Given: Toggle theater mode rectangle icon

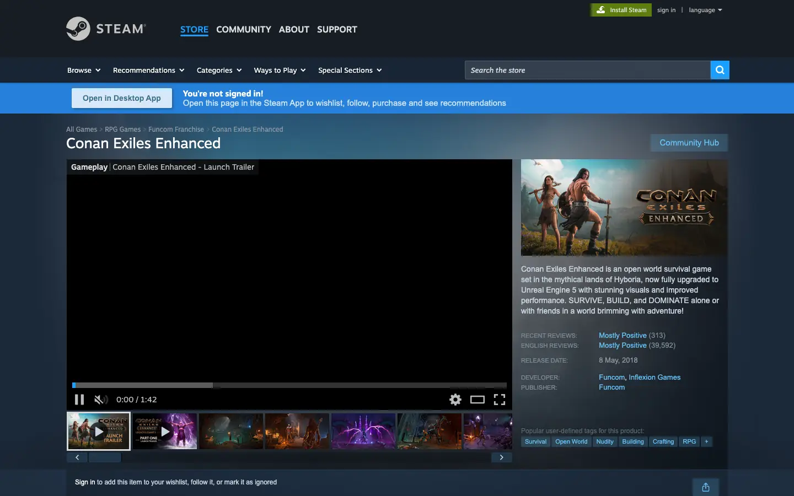Looking at the screenshot, I should pyautogui.click(x=478, y=400).
